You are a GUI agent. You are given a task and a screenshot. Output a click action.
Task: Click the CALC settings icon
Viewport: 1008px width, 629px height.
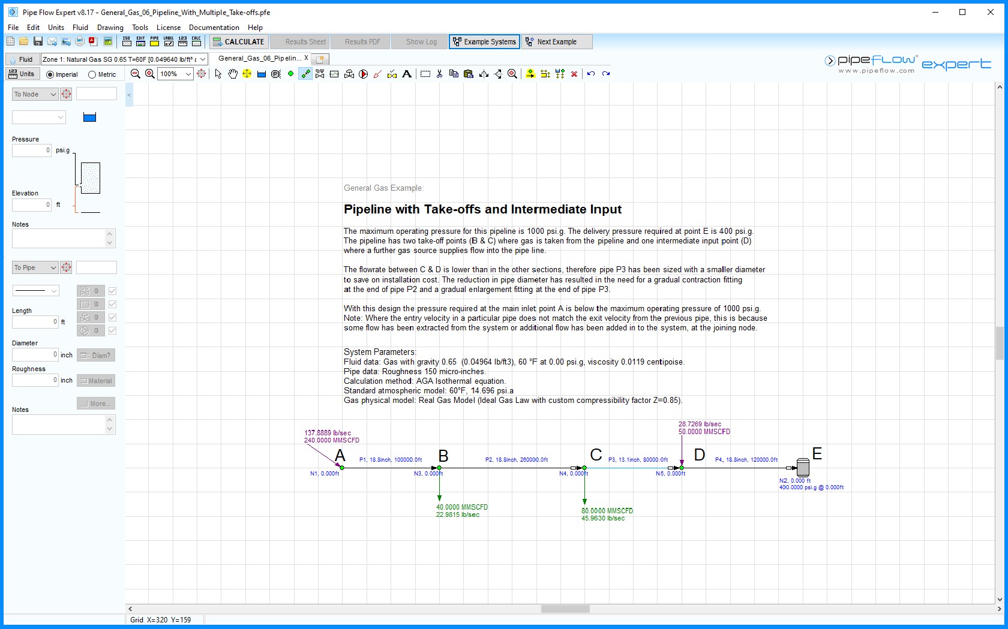(x=196, y=41)
